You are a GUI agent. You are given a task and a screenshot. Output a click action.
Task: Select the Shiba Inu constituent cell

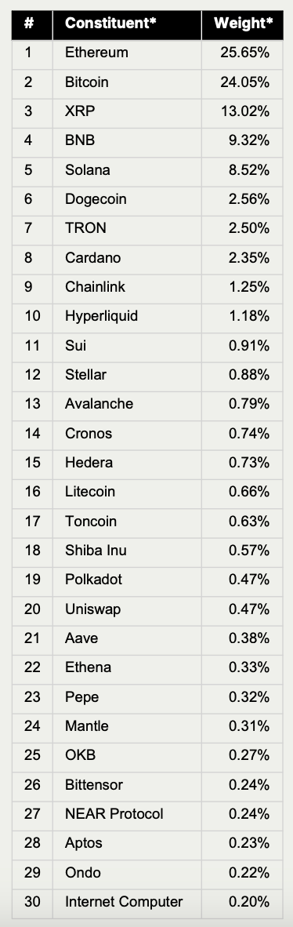[x=127, y=551]
